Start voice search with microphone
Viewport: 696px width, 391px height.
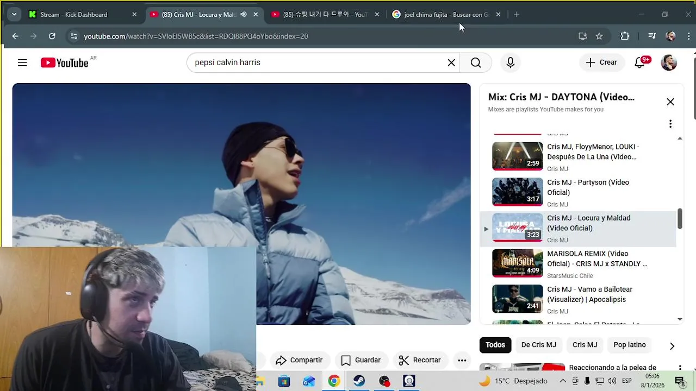click(510, 62)
